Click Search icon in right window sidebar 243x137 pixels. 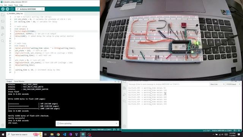[x=124, y=101]
